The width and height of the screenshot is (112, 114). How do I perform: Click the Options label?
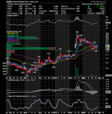tap(64, 6)
